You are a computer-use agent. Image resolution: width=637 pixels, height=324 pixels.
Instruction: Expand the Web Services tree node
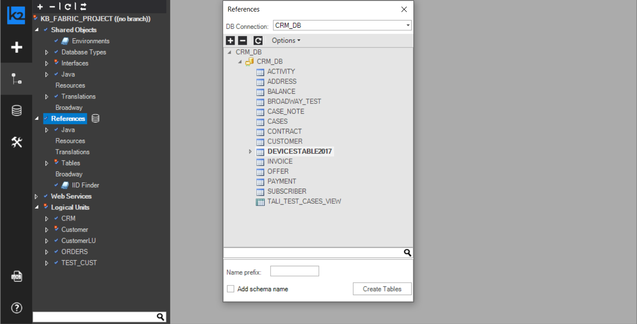coord(36,196)
